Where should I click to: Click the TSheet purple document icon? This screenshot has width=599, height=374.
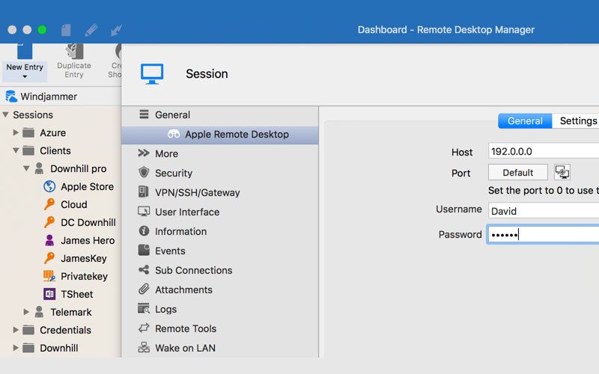point(49,294)
